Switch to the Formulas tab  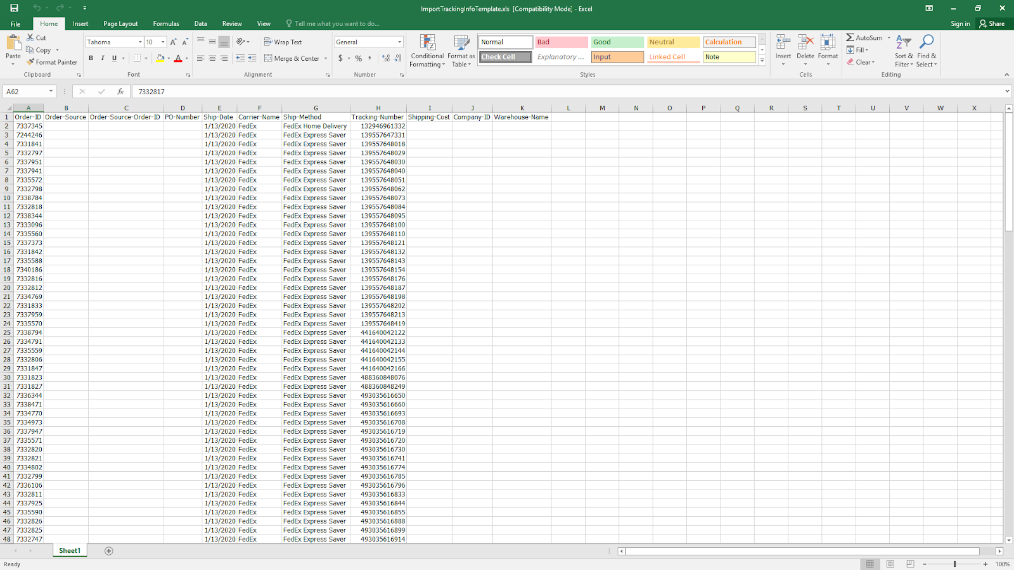click(x=166, y=23)
